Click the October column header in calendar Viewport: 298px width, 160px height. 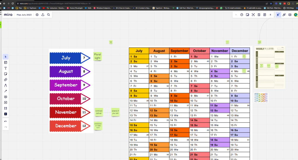[x=199, y=51]
